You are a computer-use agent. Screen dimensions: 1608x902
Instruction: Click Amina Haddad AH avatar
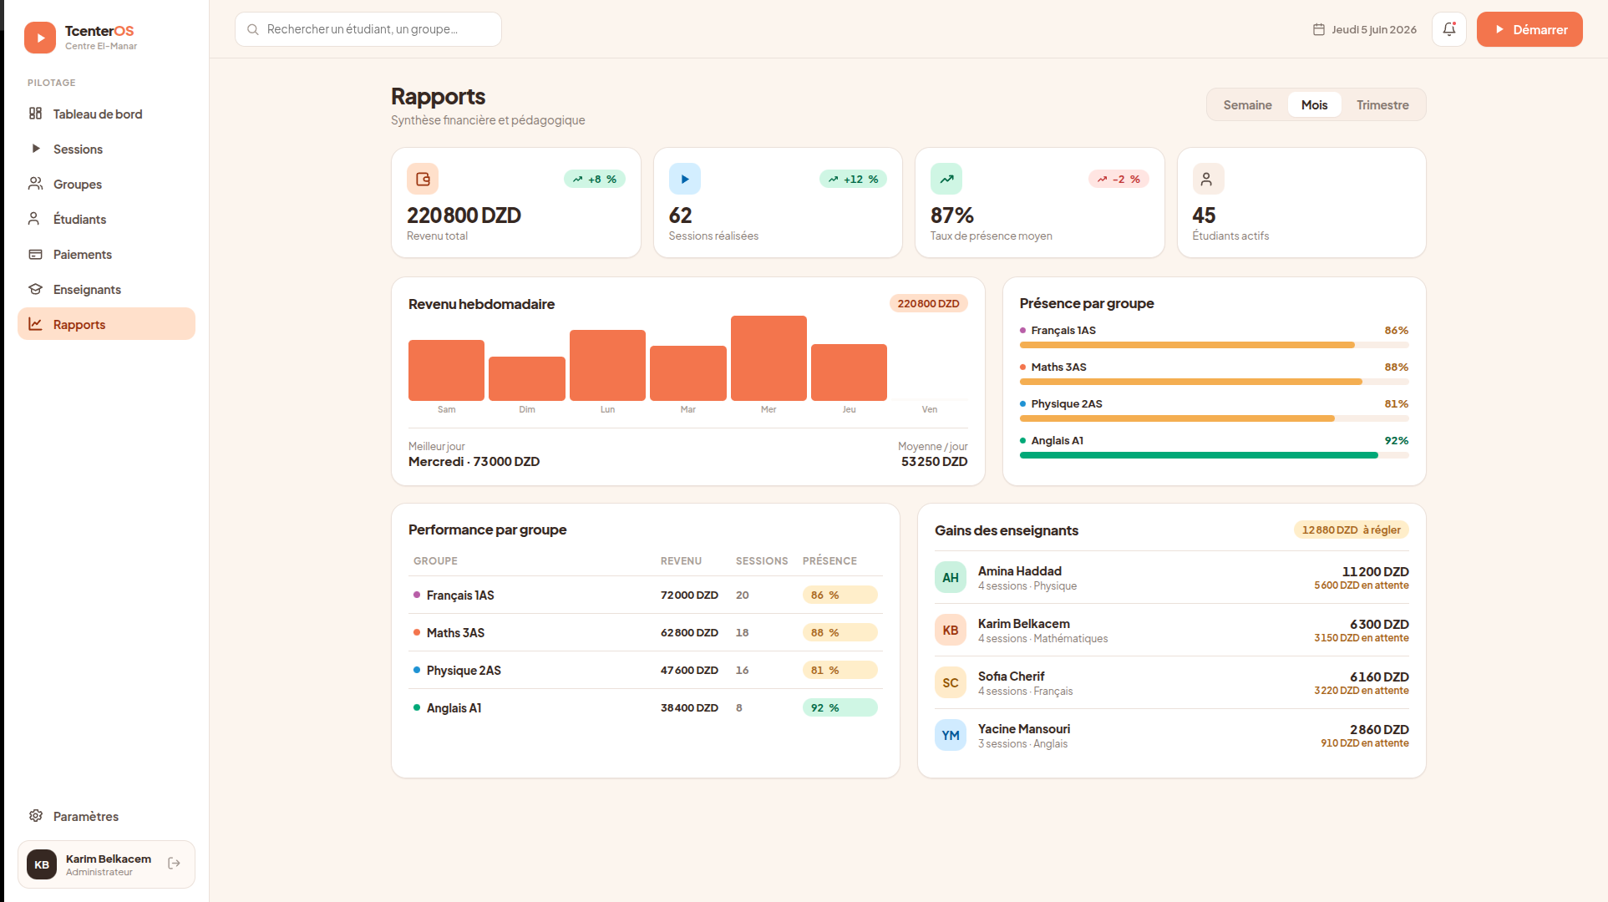click(951, 577)
